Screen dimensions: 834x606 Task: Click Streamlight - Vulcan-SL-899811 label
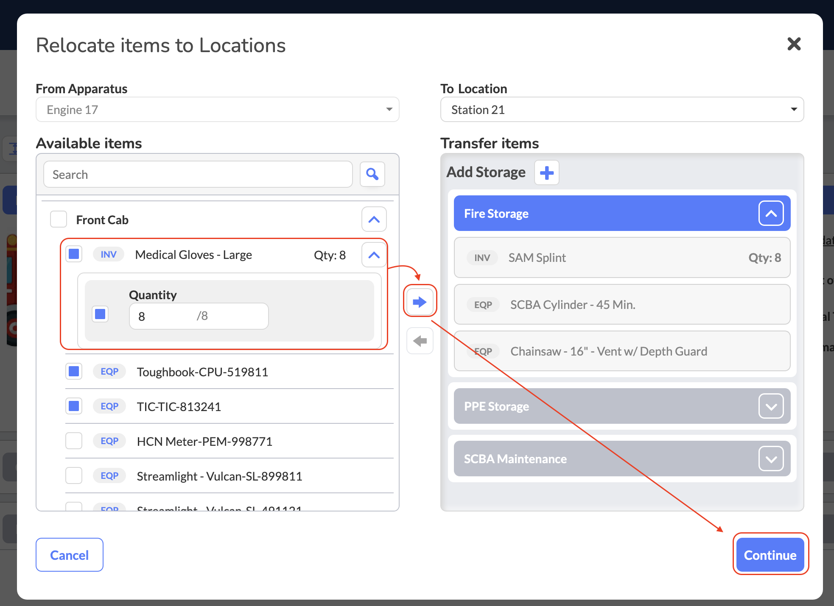pos(219,476)
